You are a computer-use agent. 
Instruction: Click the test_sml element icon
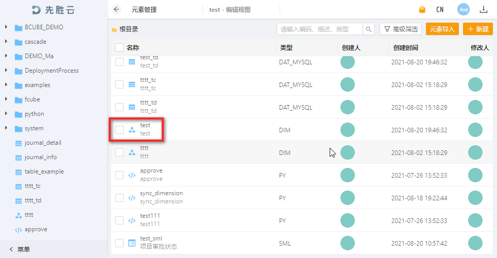pyautogui.click(x=132, y=243)
